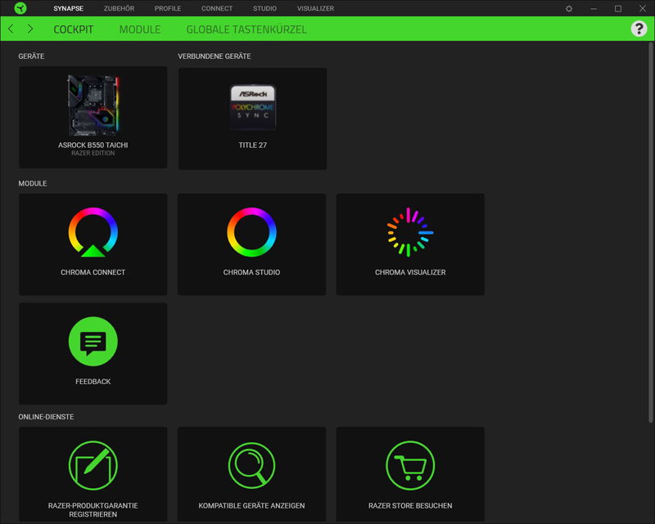The image size is (655, 524).
Task: Click the CHROMA STUDIO label
Action: point(251,272)
